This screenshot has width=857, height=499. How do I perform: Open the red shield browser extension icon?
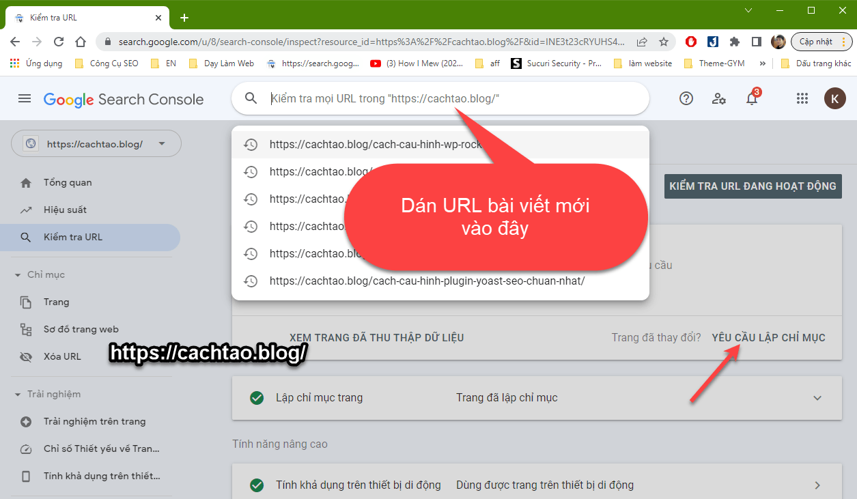(x=691, y=42)
